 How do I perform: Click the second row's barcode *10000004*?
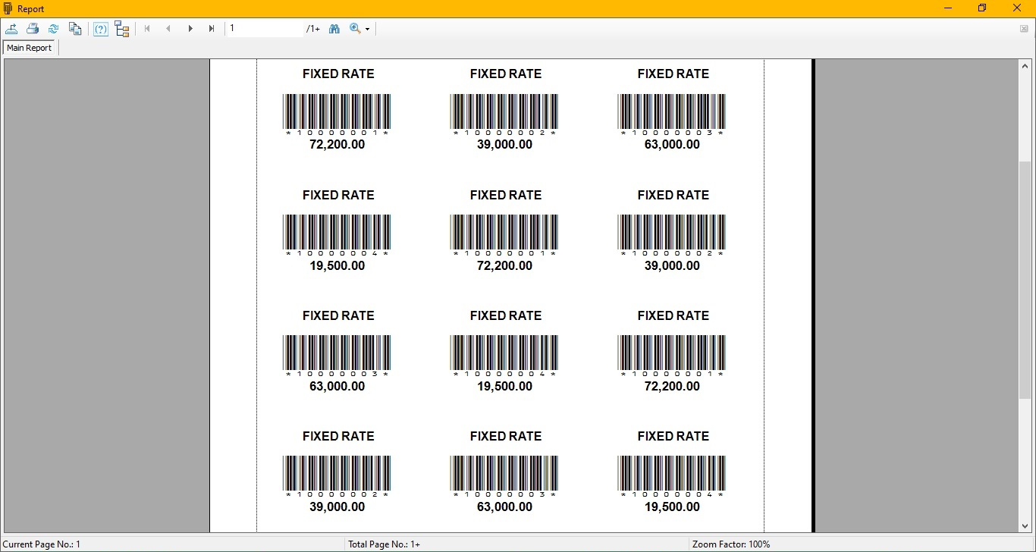(x=337, y=236)
